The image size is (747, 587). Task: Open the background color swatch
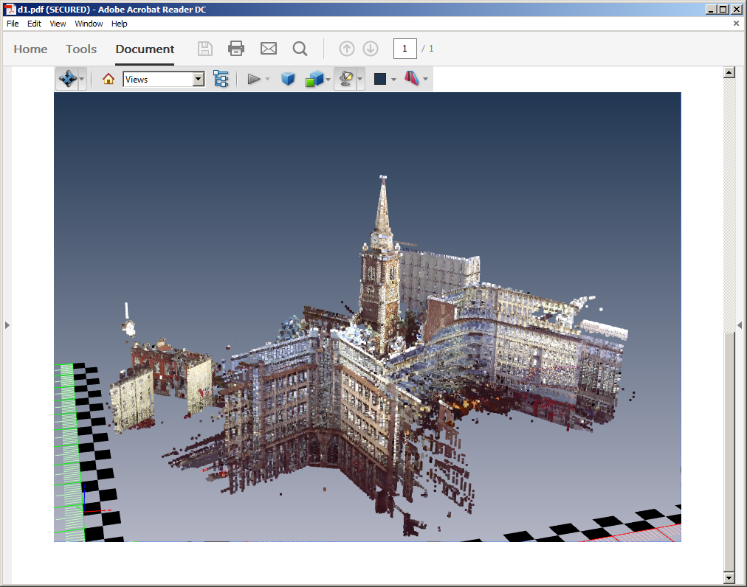380,79
